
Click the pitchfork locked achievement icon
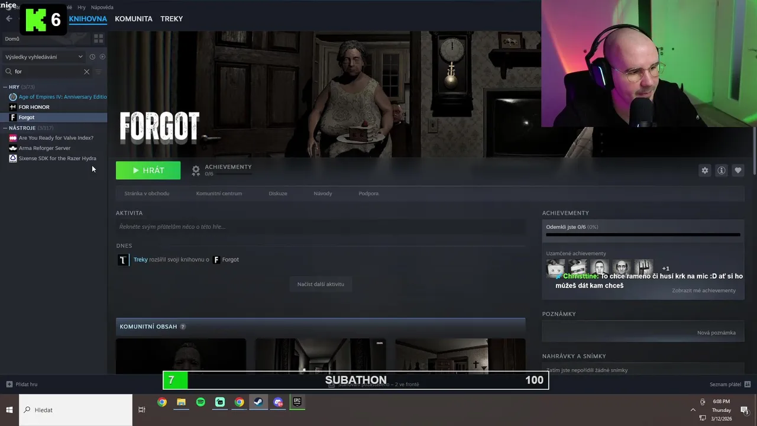click(x=644, y=268)
